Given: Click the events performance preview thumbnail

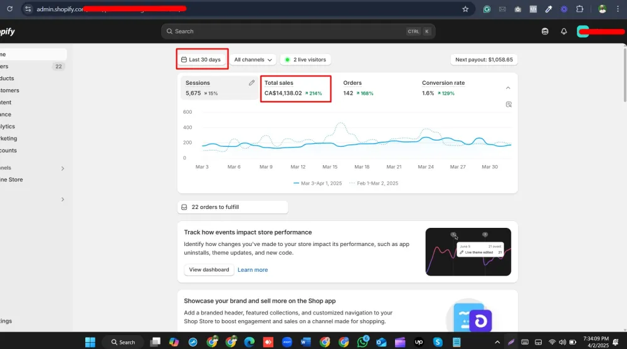Looking at the screenshot, I should tap(468, 252).
